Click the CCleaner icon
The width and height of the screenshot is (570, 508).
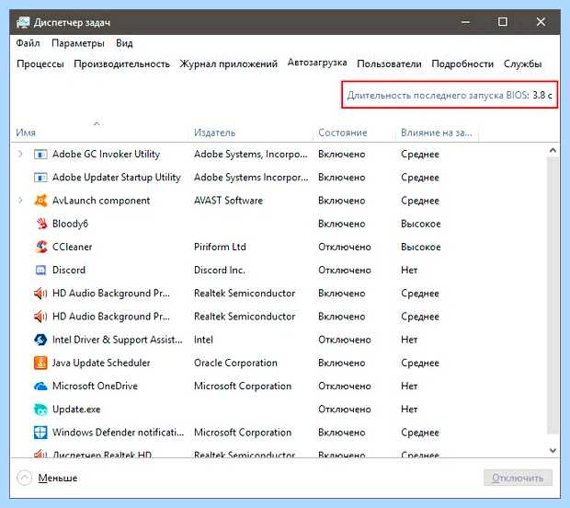pos(41,247)
